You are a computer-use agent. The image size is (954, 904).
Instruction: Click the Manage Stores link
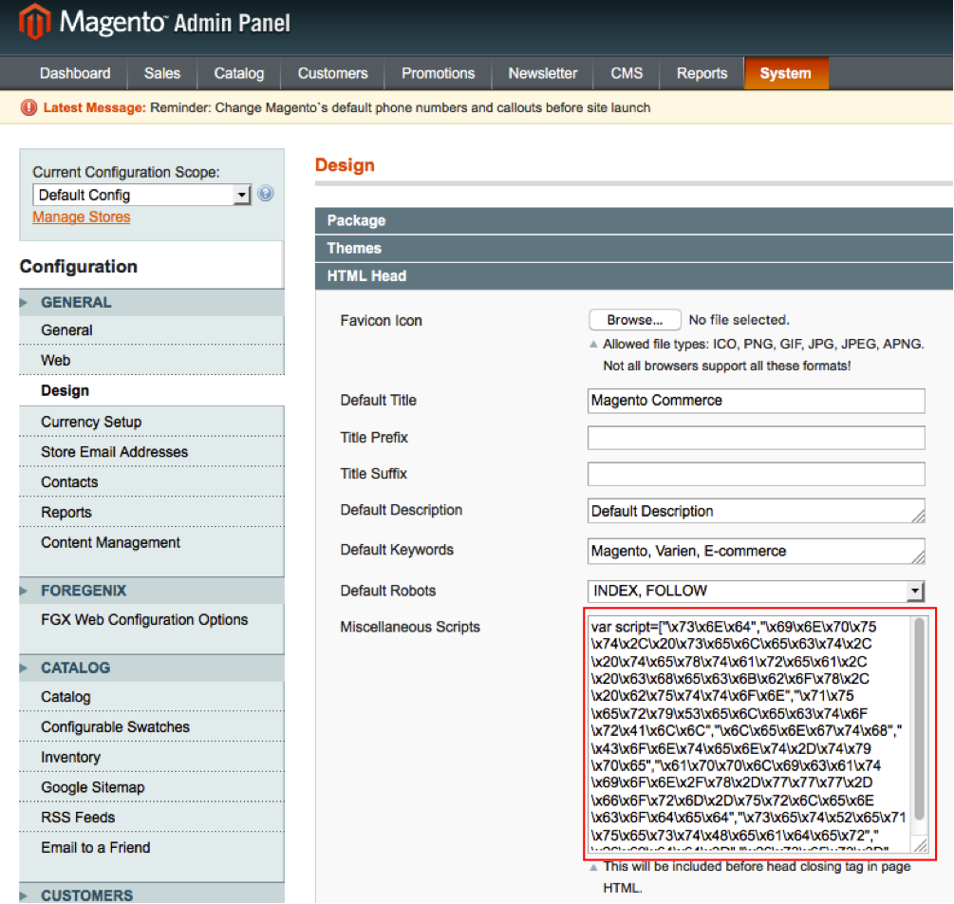82,217
